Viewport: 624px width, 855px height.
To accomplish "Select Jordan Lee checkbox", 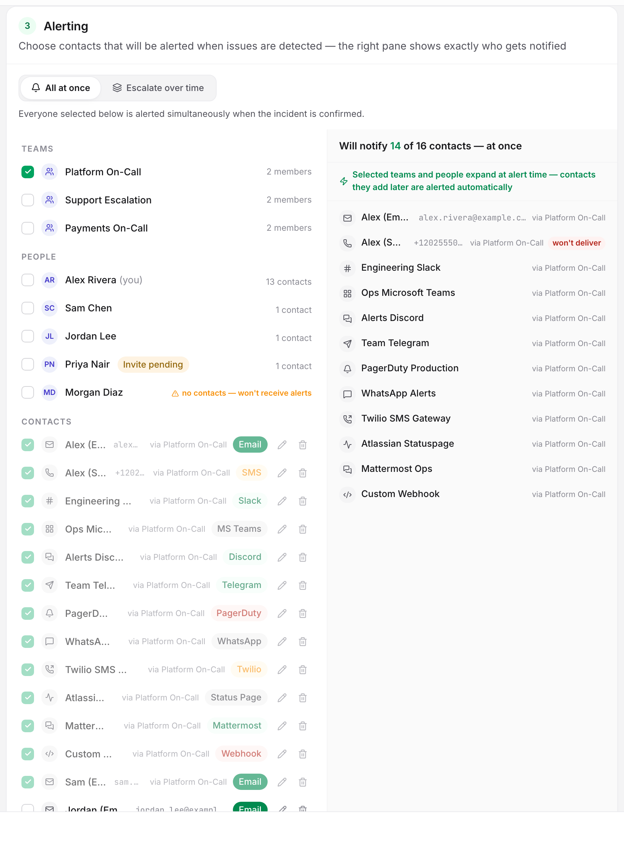I will point(28,336).
